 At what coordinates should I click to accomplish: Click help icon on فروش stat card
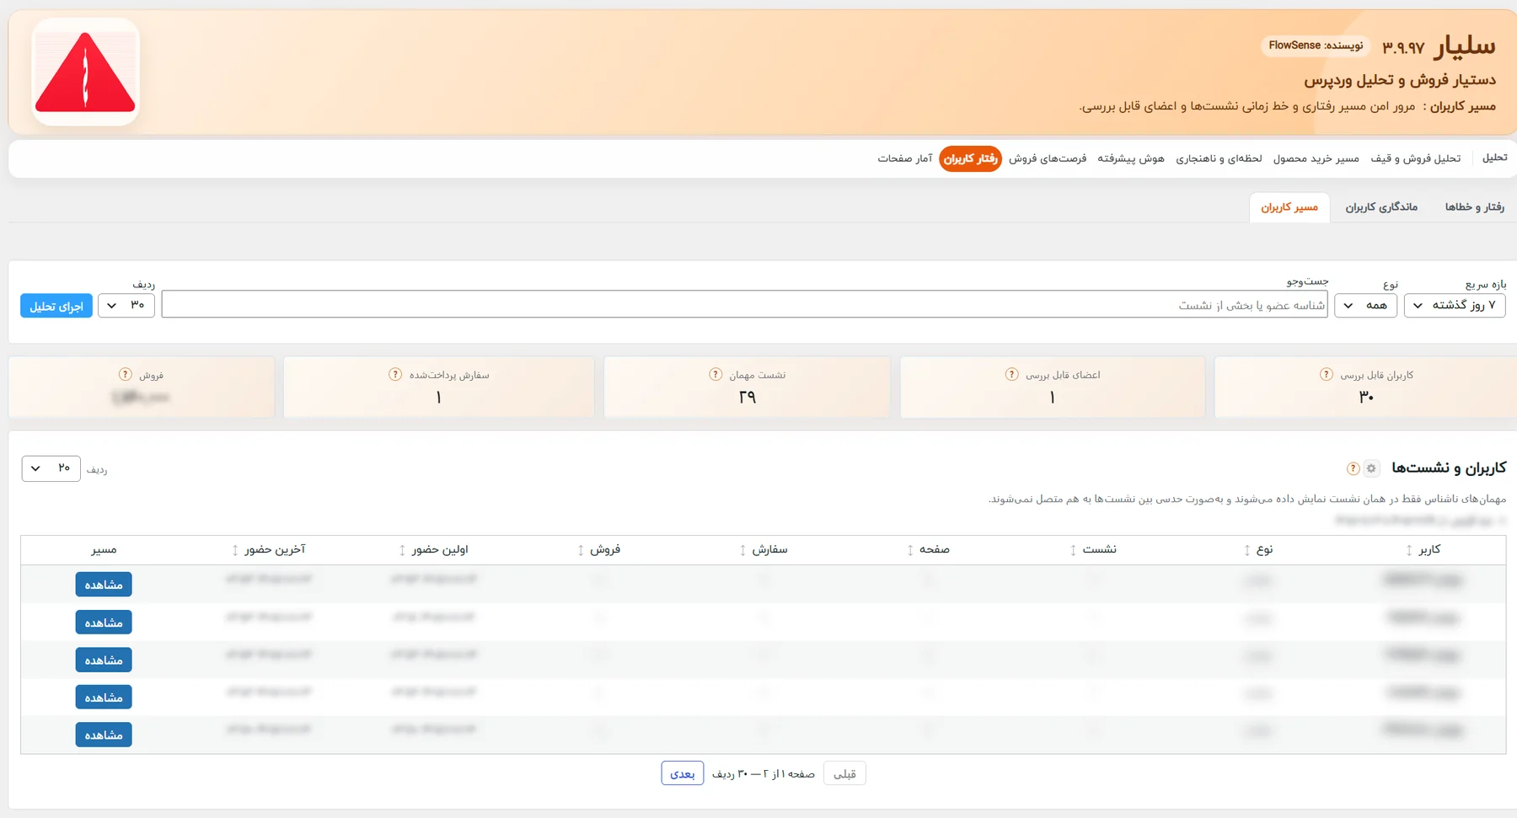[126, 374]
